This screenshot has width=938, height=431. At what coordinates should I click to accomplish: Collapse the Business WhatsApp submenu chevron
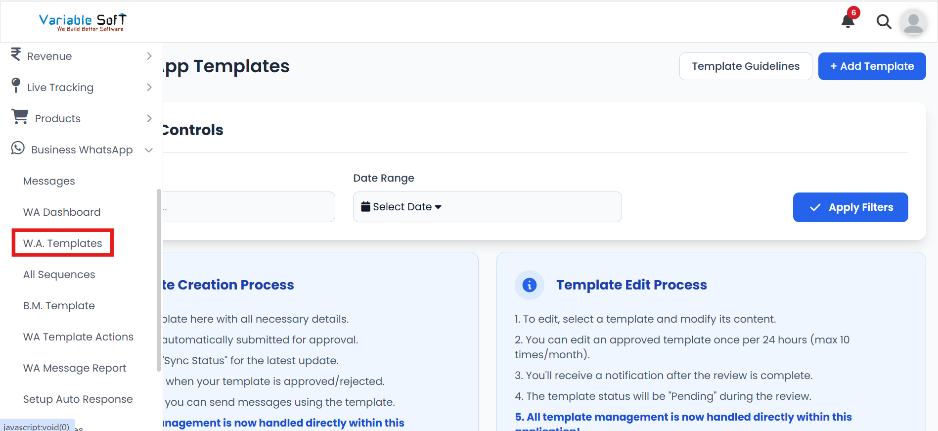149,150
